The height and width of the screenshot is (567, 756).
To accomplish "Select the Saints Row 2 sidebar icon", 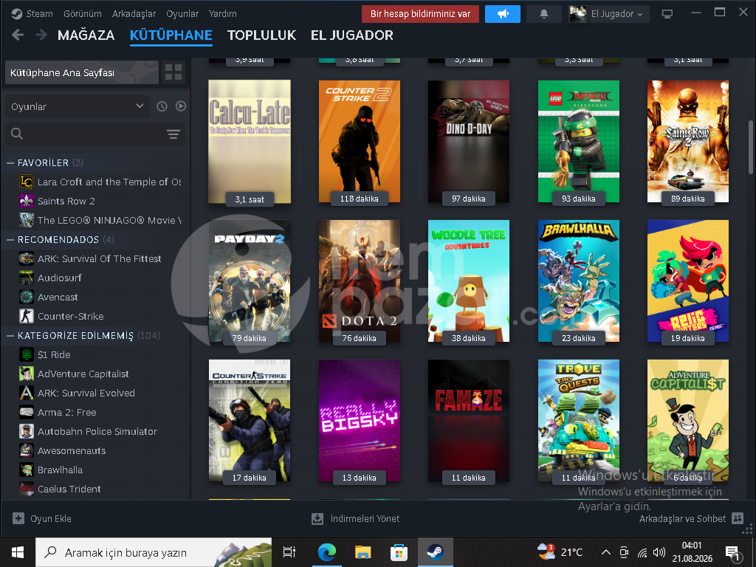I will coord(27,201).
